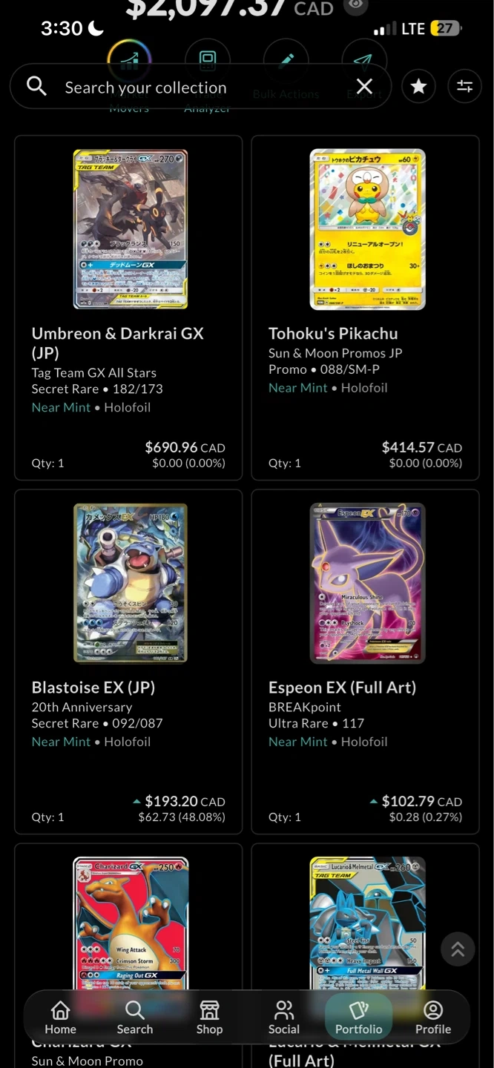Select the Portfolio tab
Viewport: 494px width, 1068px height.
(x=359, y=1018)
